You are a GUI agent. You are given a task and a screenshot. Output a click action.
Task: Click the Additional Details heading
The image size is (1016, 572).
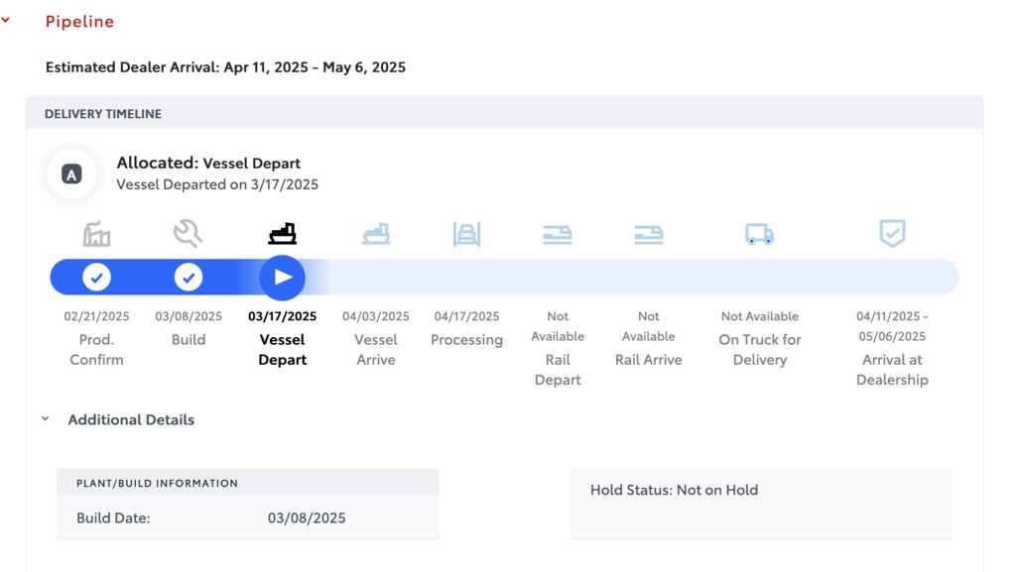(x=131, y=419)
